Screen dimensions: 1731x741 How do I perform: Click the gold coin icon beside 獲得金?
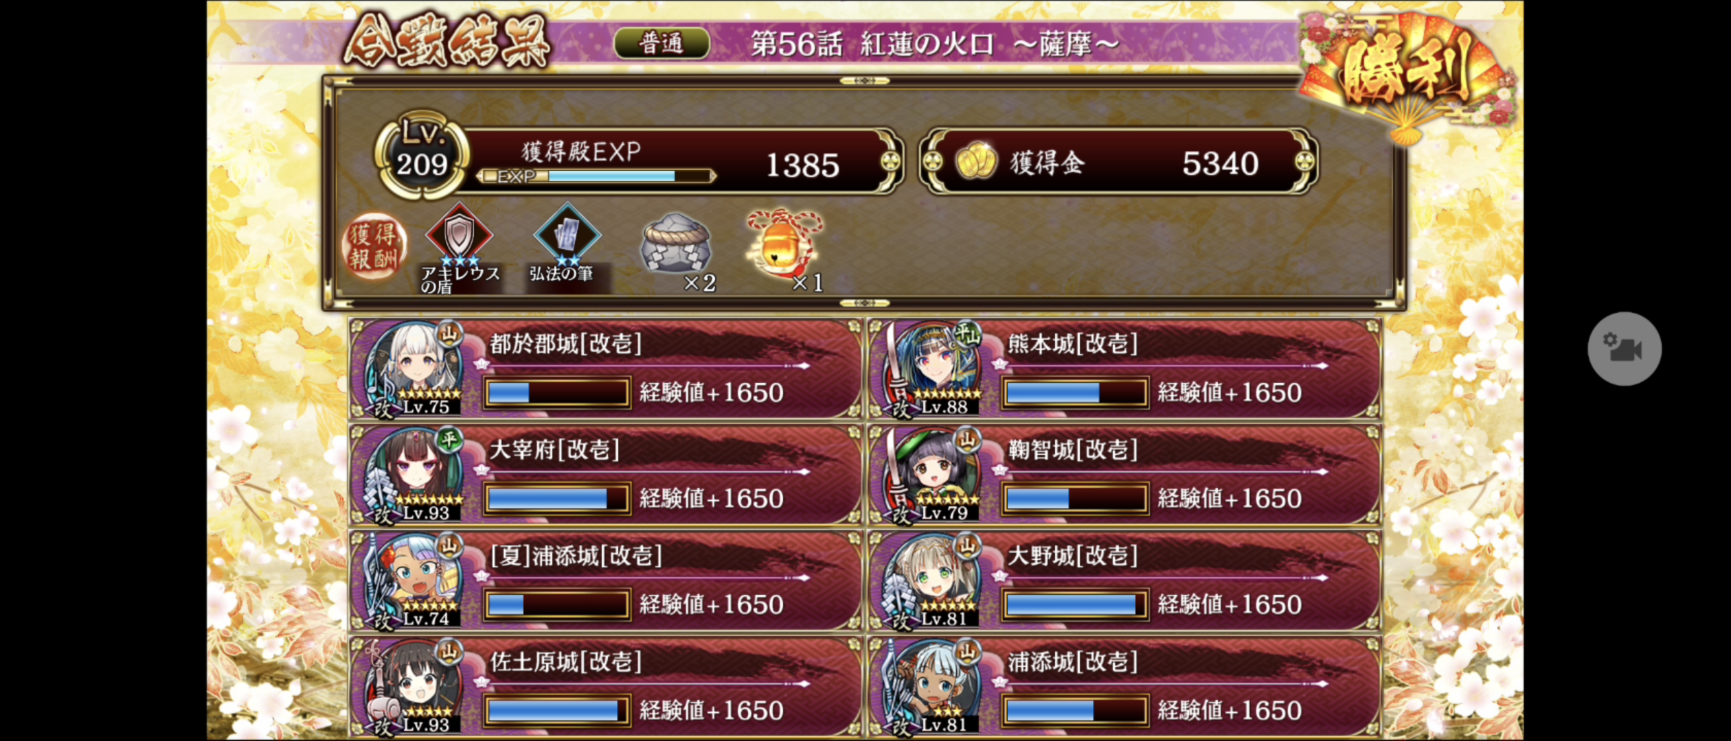point(975,162)
